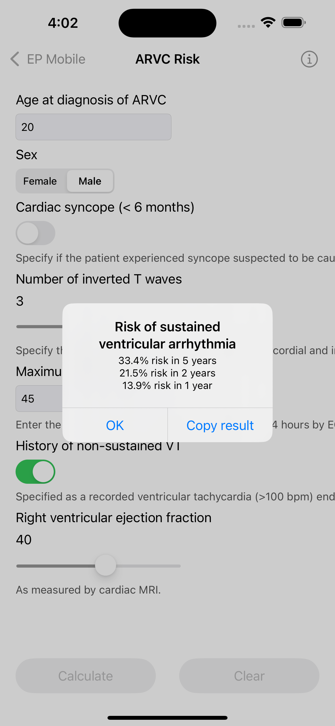
Task: Tap the cellular signal dots
Action: click(246, 26)
